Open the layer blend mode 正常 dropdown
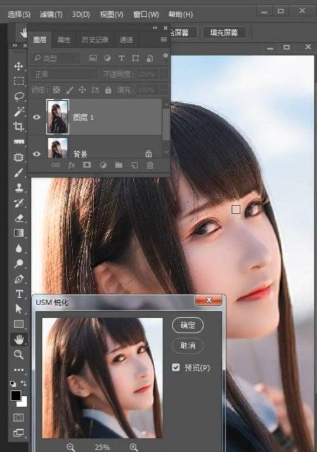The image size is (317, 452). [x=64, y=74]
